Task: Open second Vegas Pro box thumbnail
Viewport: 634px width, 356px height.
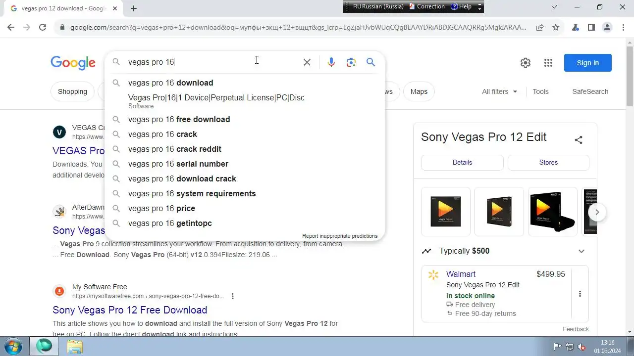Action: point(499,212)
